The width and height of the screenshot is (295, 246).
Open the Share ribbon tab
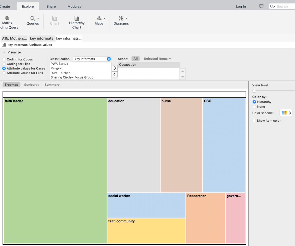(51, 6)
